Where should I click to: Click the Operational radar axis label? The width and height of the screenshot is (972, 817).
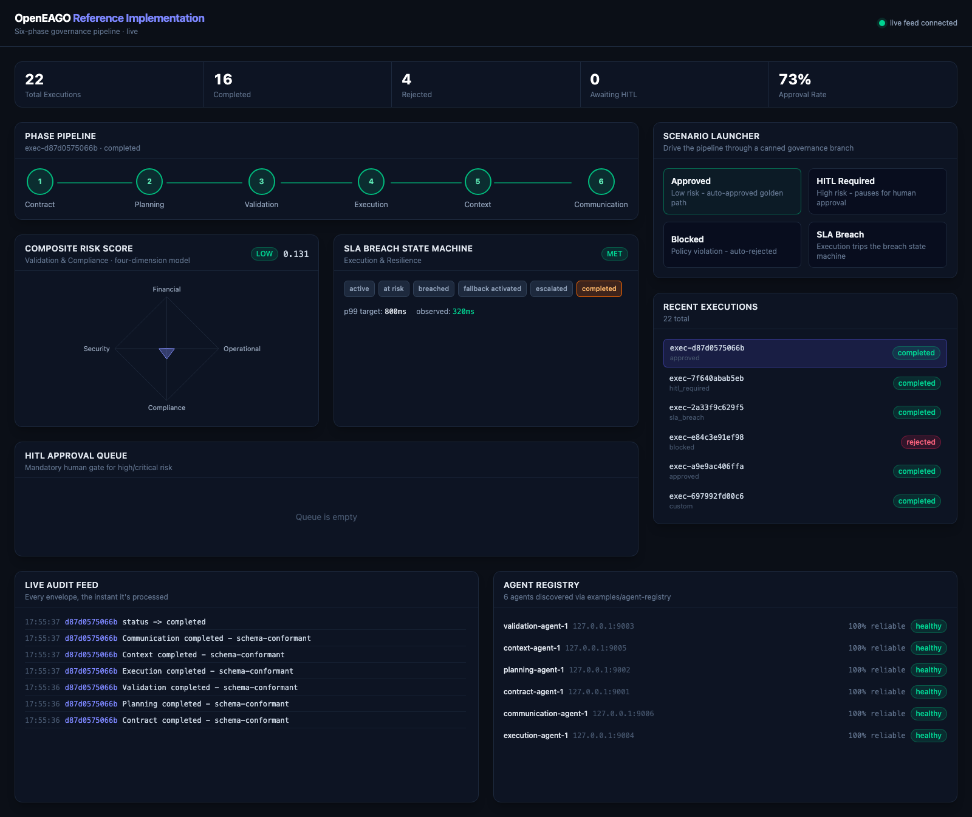242,349
